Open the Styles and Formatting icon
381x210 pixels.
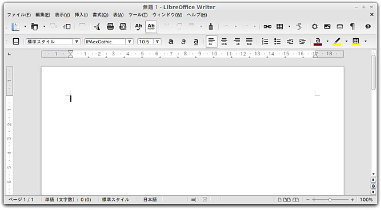point(16,42)
